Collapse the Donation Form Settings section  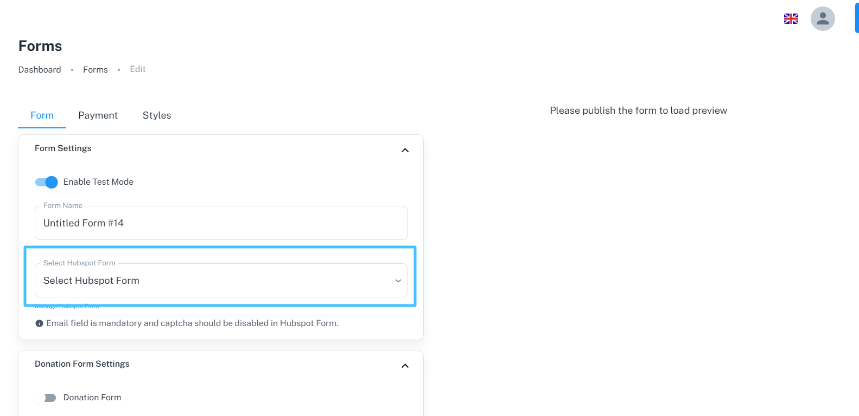[405, 366]
